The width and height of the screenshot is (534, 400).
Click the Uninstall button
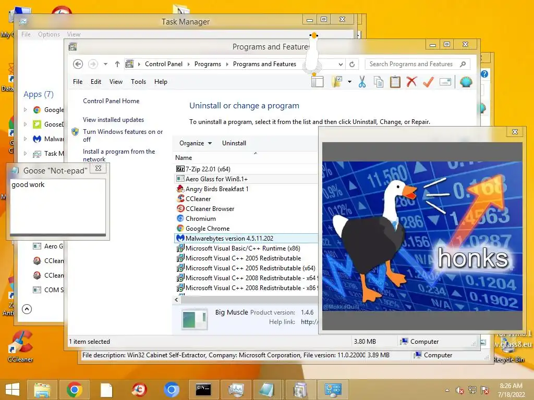(x=234, y=143)
